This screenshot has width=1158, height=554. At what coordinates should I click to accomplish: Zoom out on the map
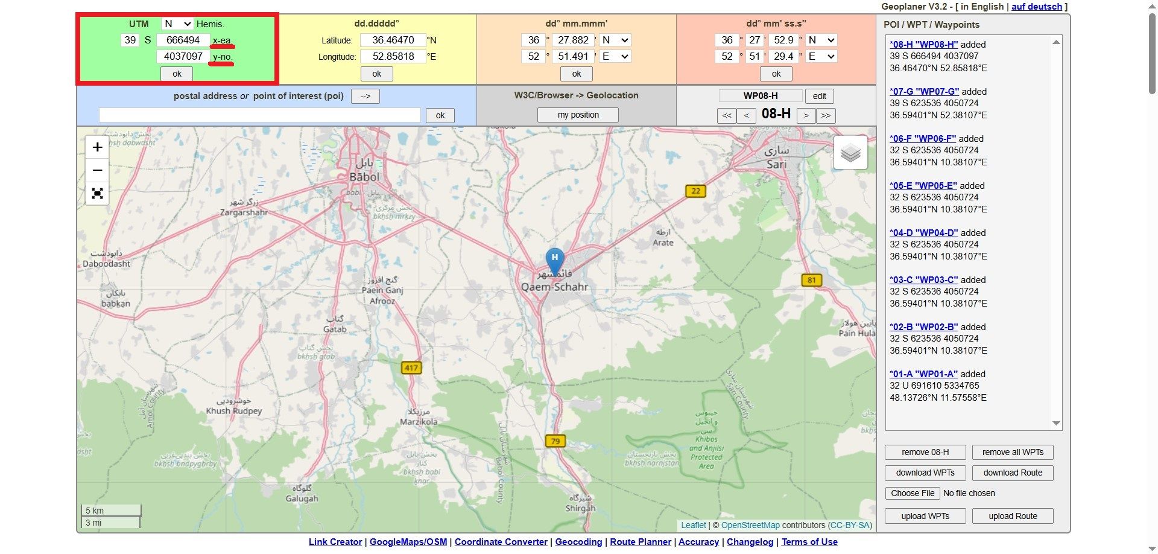(97, 171)
